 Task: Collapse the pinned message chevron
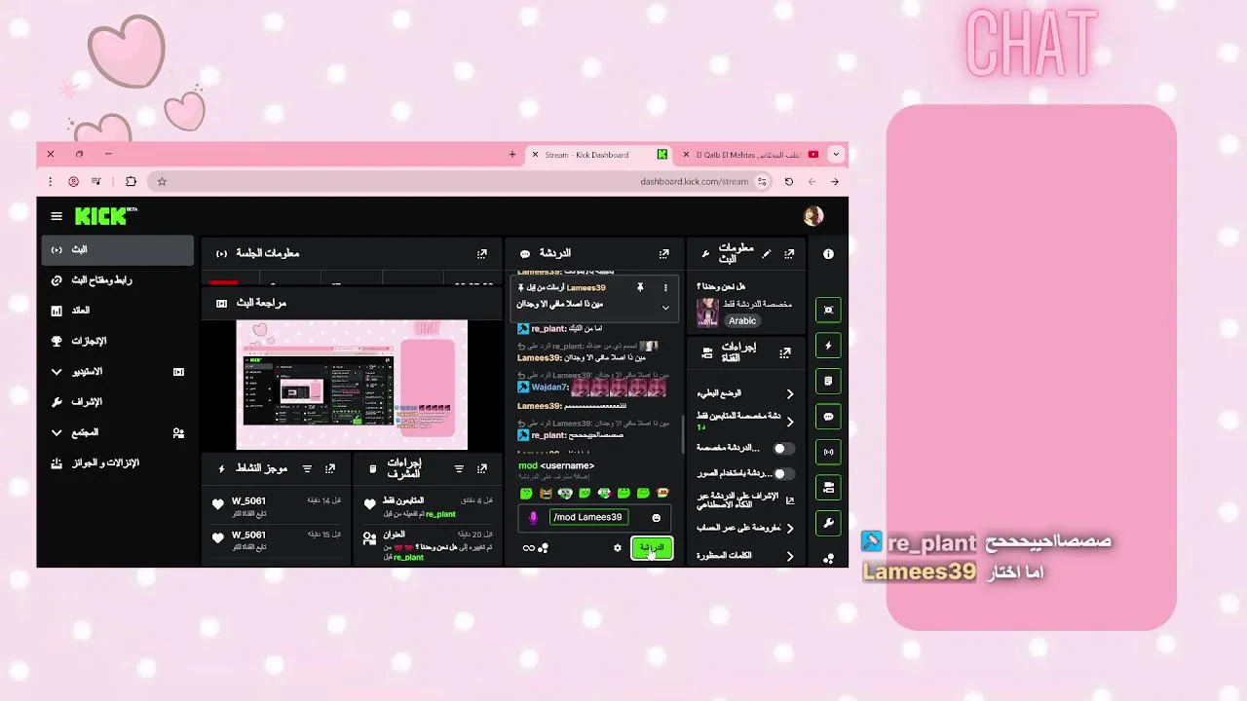click(665, 307)
